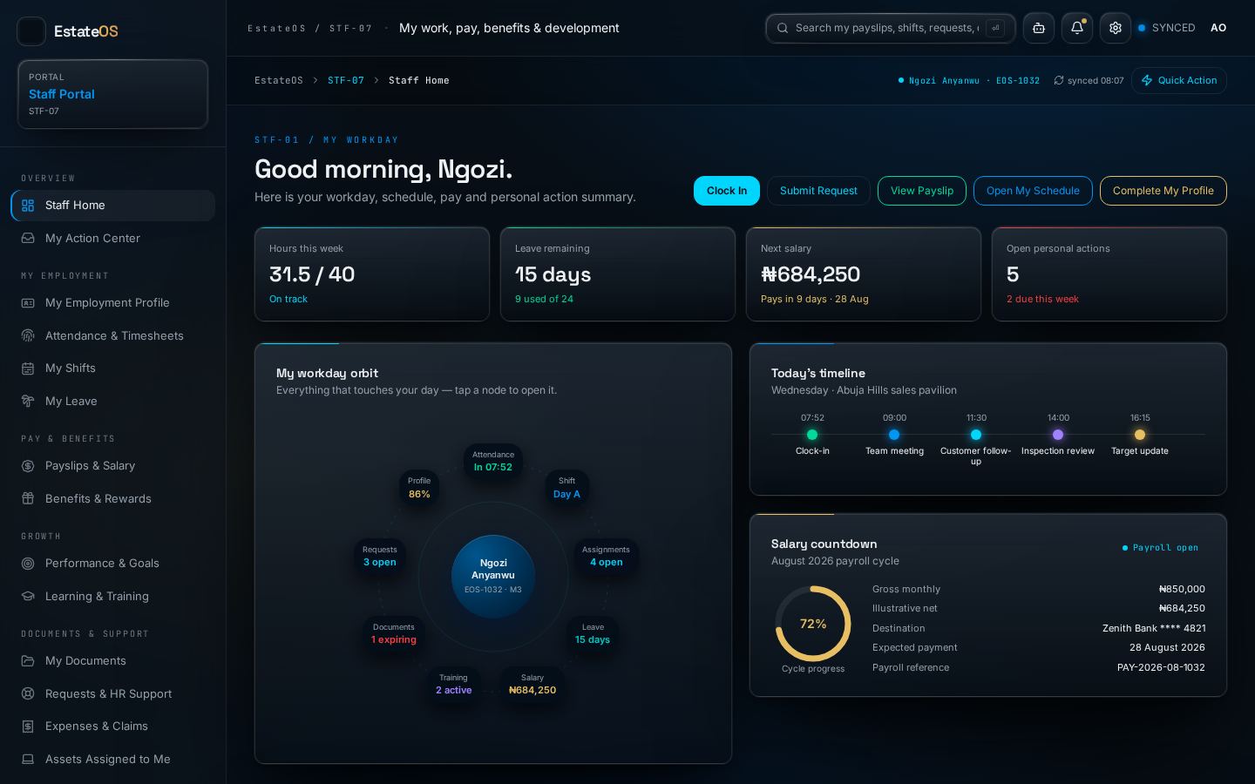Click the Staff Home grid icon

(28, 206)
